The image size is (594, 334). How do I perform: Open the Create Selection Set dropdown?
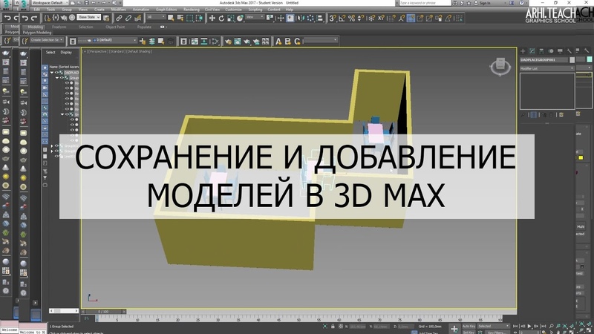click(x=47, y=40)
